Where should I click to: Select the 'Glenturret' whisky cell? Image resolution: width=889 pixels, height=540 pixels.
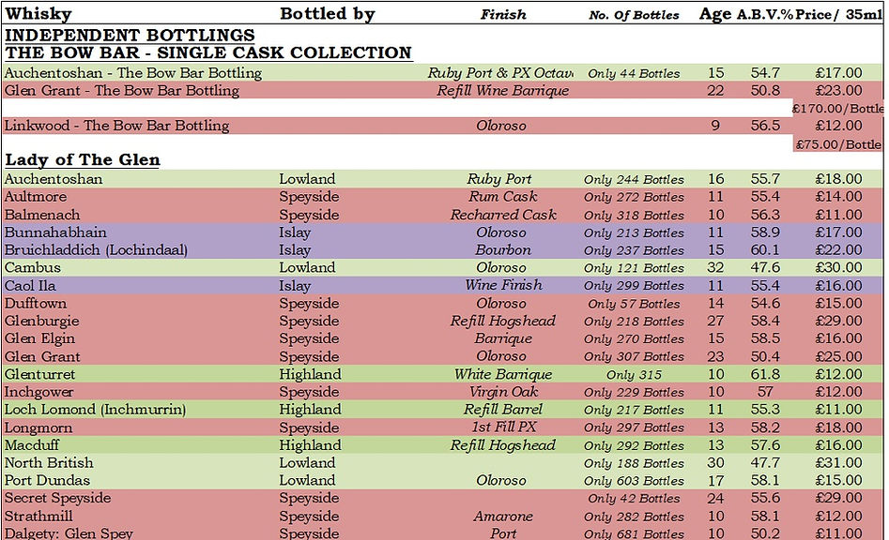tap(39, 374)
